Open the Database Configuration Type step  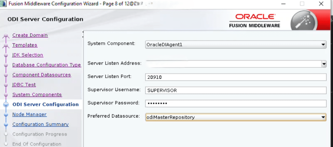click(47, 65)
